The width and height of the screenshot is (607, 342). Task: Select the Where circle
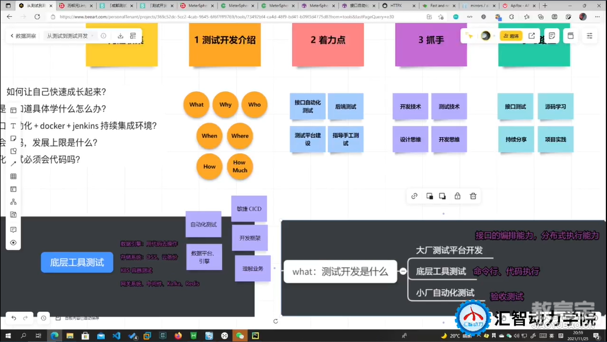(240, 136)
